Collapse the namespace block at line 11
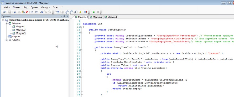This screenshot has height=97, width=234. coord(81,27)
